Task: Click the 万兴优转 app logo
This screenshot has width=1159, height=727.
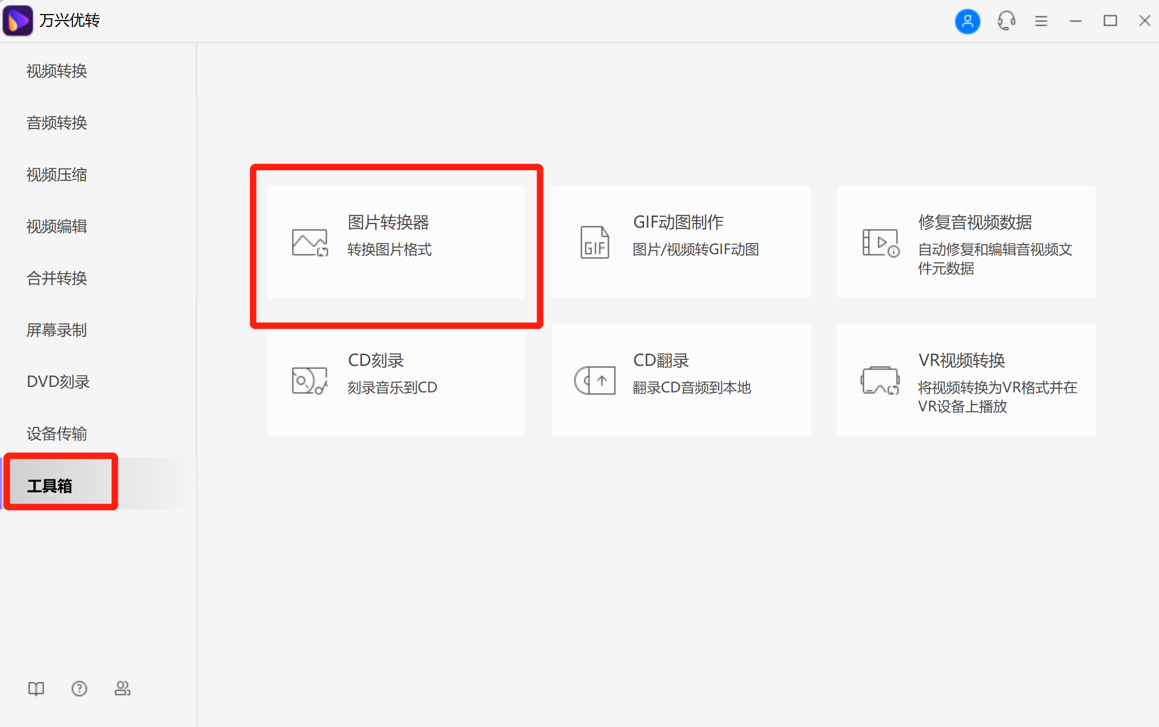Action: [x=18, y=20]
